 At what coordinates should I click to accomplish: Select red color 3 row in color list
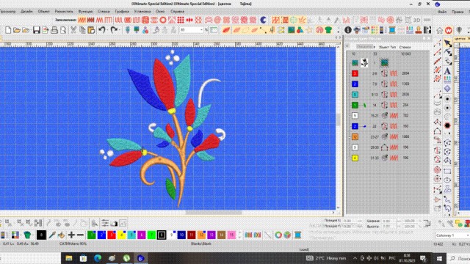tap(388, 73)
